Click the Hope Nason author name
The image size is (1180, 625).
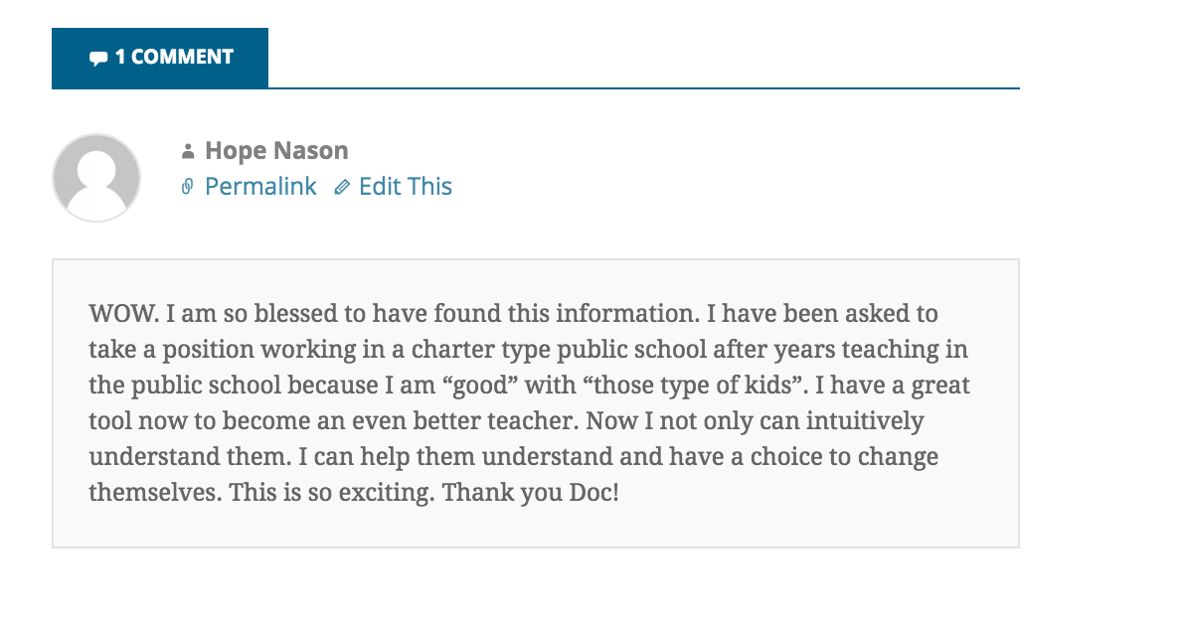(x=276, y=150)
